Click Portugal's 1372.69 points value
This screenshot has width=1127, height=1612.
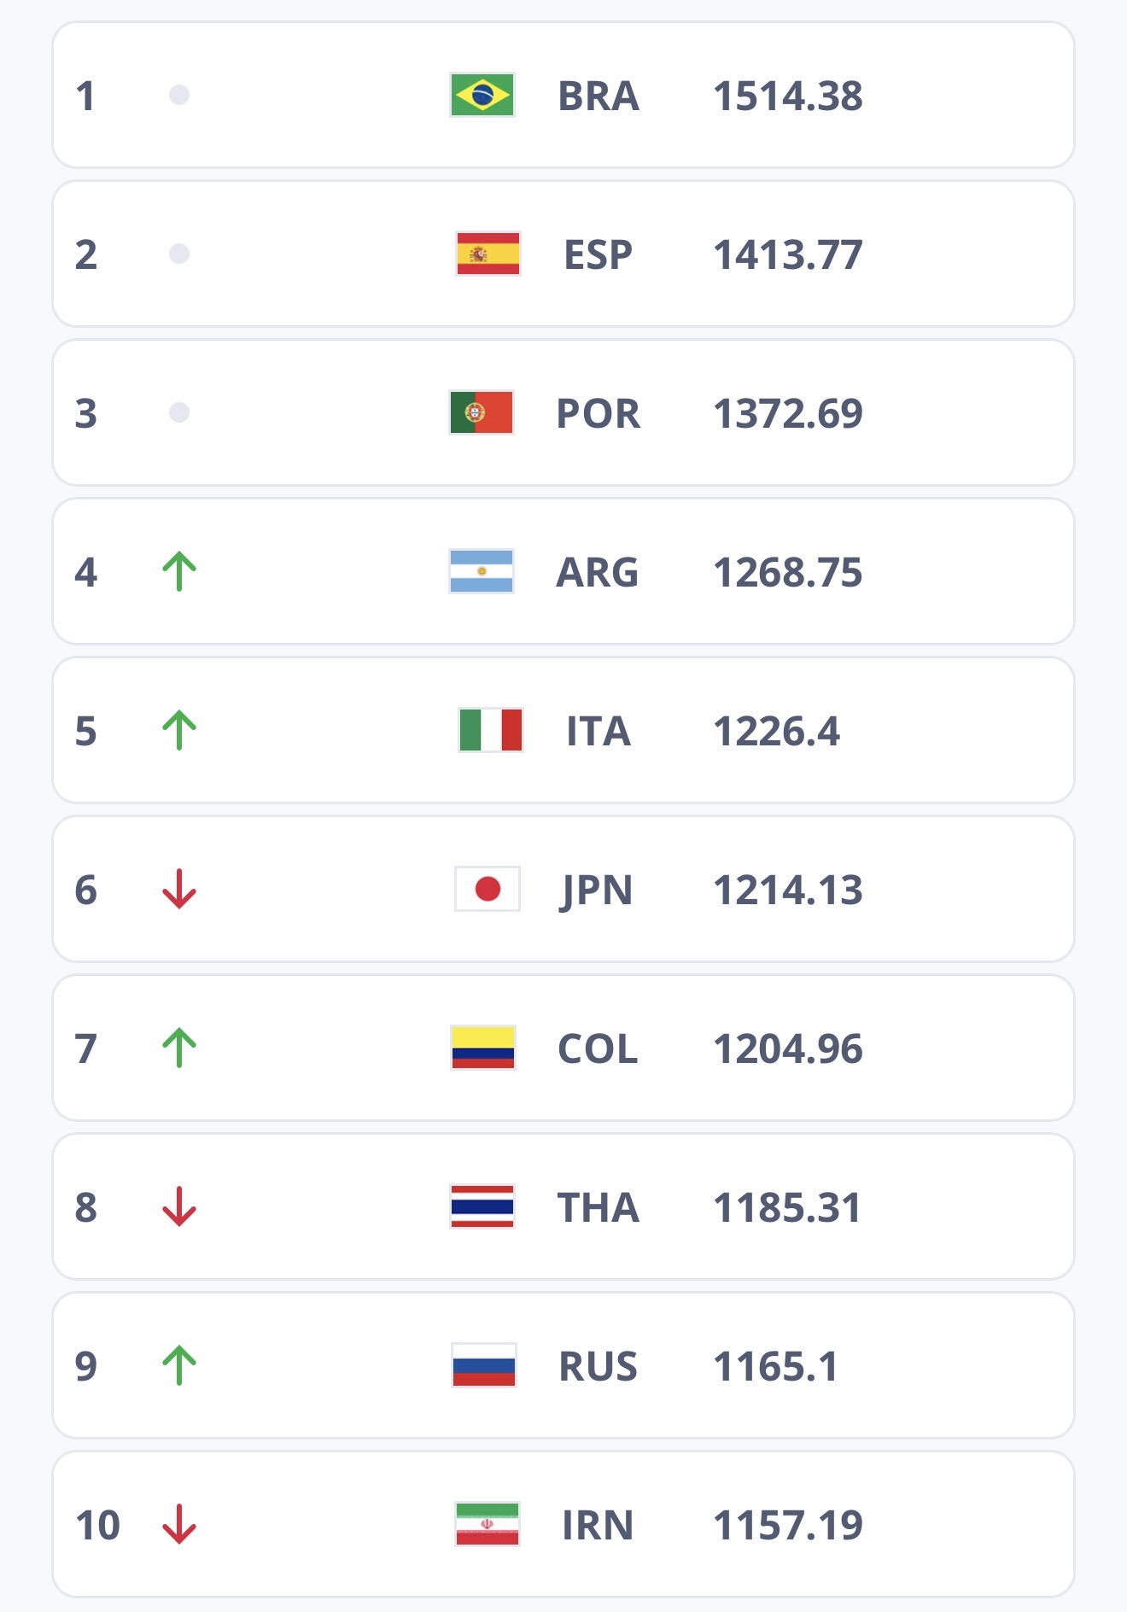(787, 413)
